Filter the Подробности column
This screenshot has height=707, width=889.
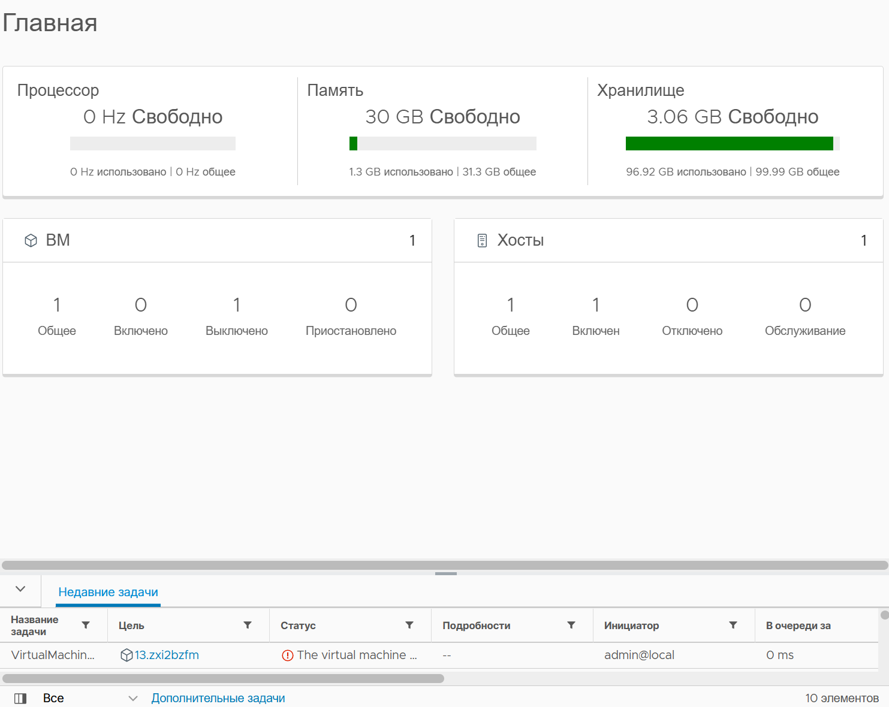(571, 625)
